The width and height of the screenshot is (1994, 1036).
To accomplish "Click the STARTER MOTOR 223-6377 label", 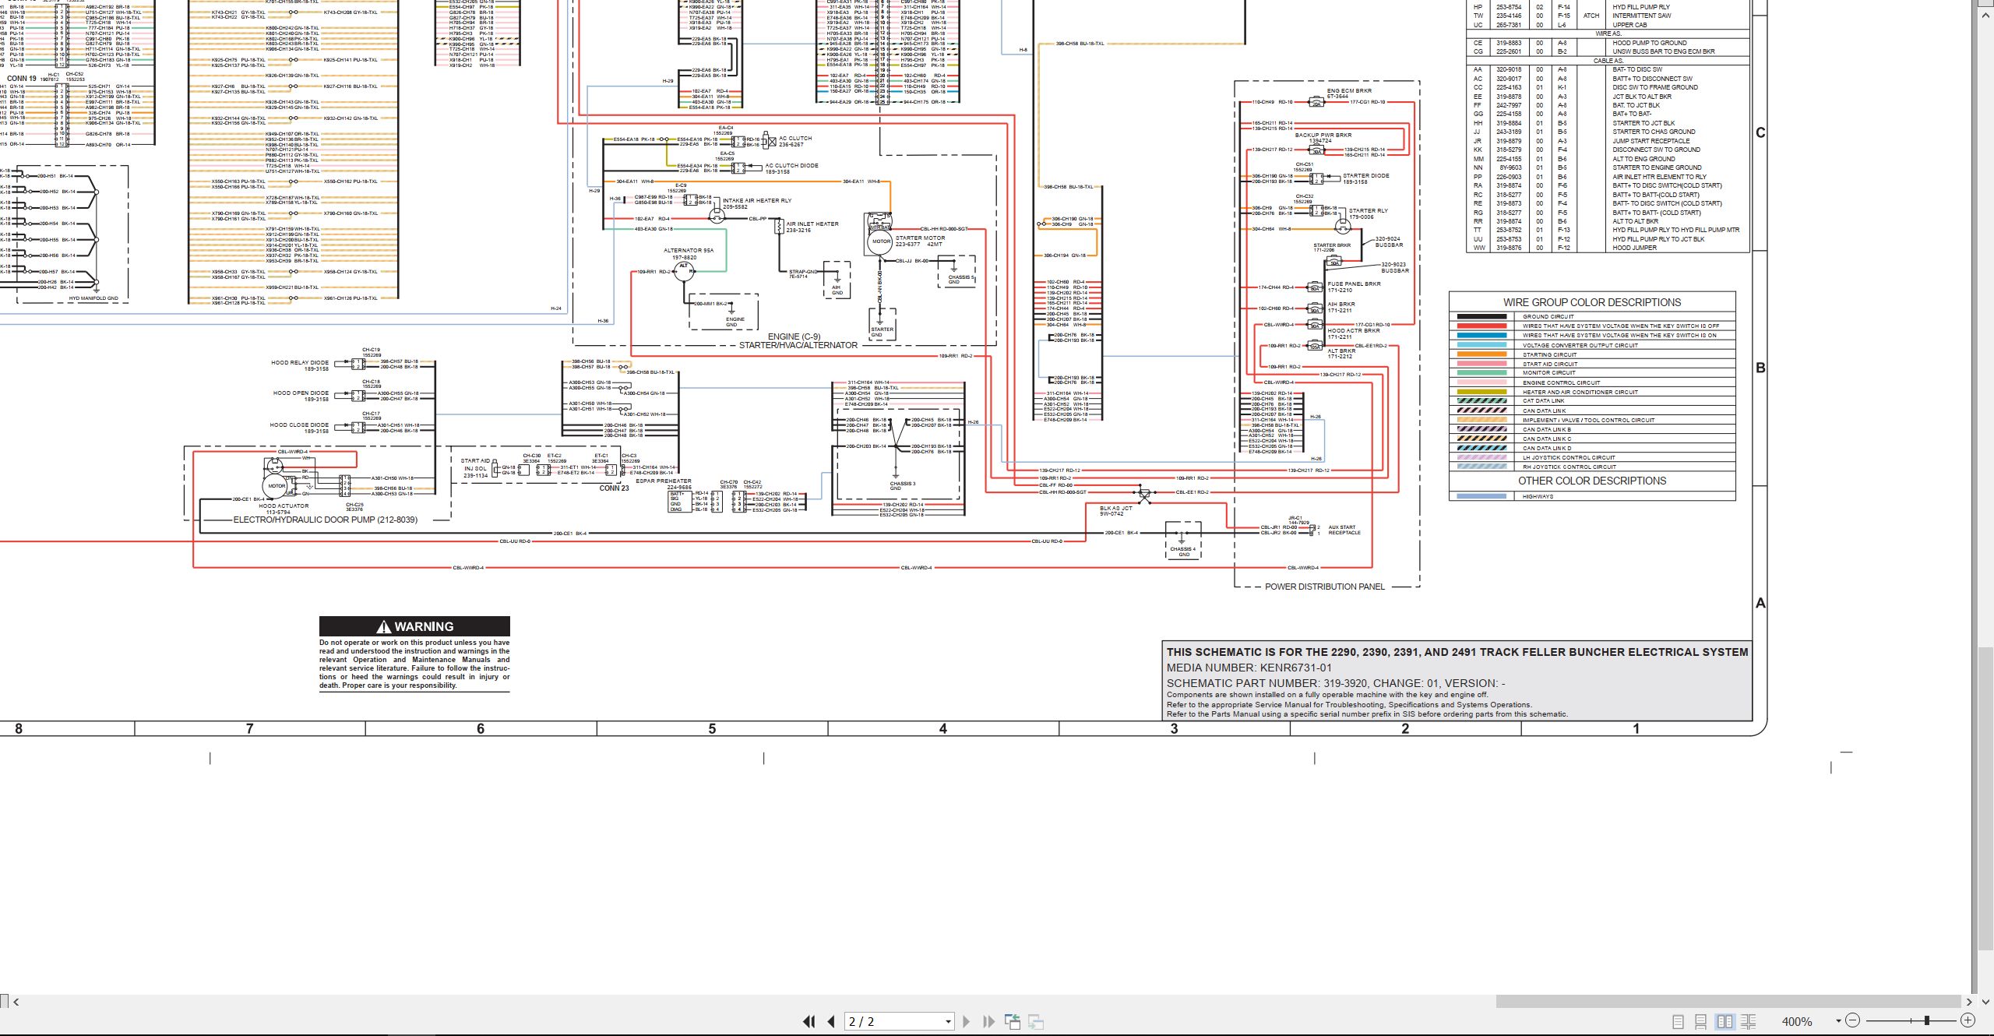I will pyautogui.click(x=920, y=241).
